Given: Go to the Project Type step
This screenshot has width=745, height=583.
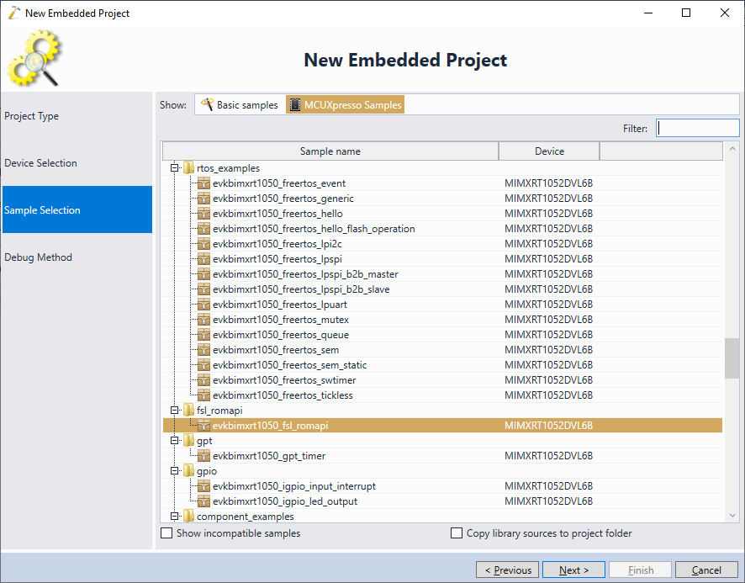Looking at the screenshot, I should point(77,116).
